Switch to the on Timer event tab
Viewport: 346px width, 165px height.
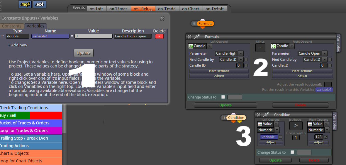pyautogui.click(x=118, y=9)
